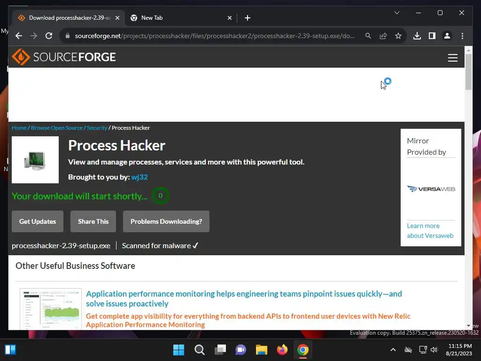481x361 pixels.
Task: Switch to the New Tab tab
Action: pos(181,18)
